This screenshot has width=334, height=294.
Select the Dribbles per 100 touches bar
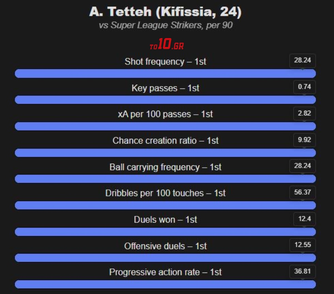tap(165, 205)
